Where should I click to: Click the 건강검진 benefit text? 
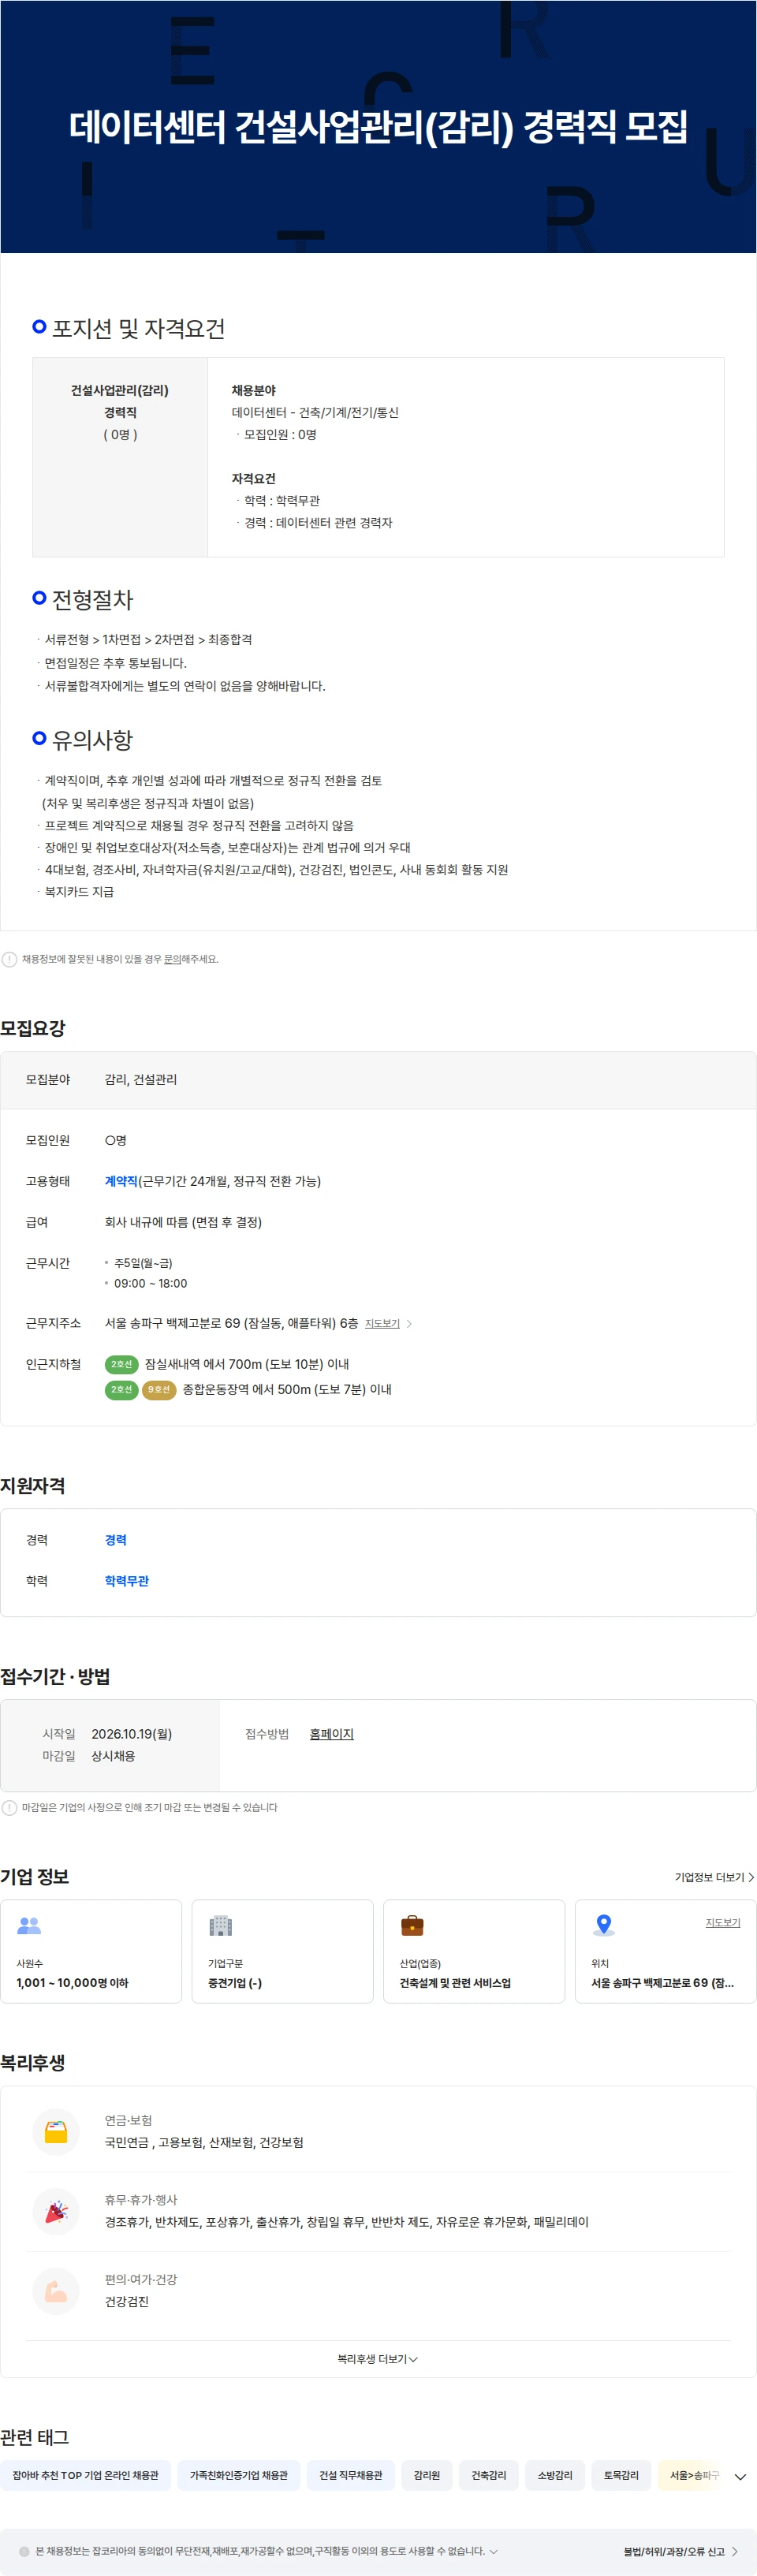point(127,2301)
